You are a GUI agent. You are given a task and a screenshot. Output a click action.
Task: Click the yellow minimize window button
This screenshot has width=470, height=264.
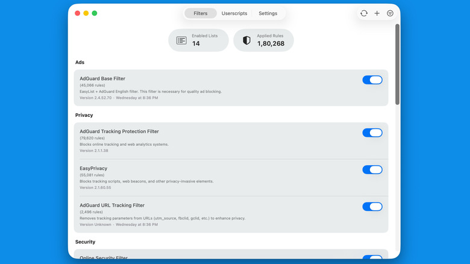(86, 13)
